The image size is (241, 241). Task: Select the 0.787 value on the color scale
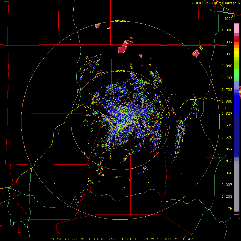click(227, 78)
